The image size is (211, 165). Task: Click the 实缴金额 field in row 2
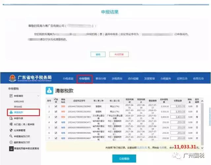click(x=178, y=111)
